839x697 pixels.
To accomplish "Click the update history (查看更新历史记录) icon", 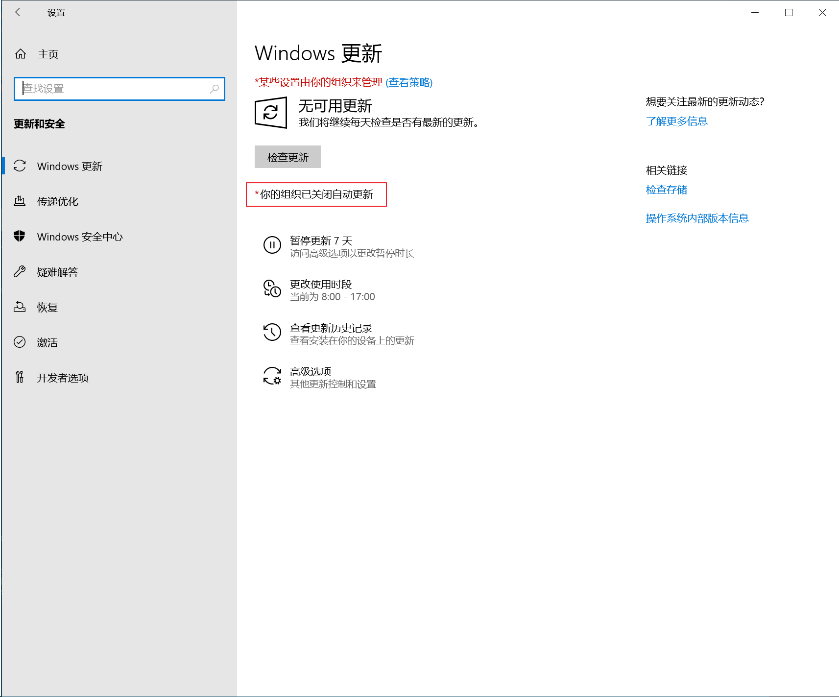I will click(x=272, y=332).
